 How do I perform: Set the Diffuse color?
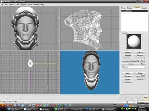coord(140,52)
